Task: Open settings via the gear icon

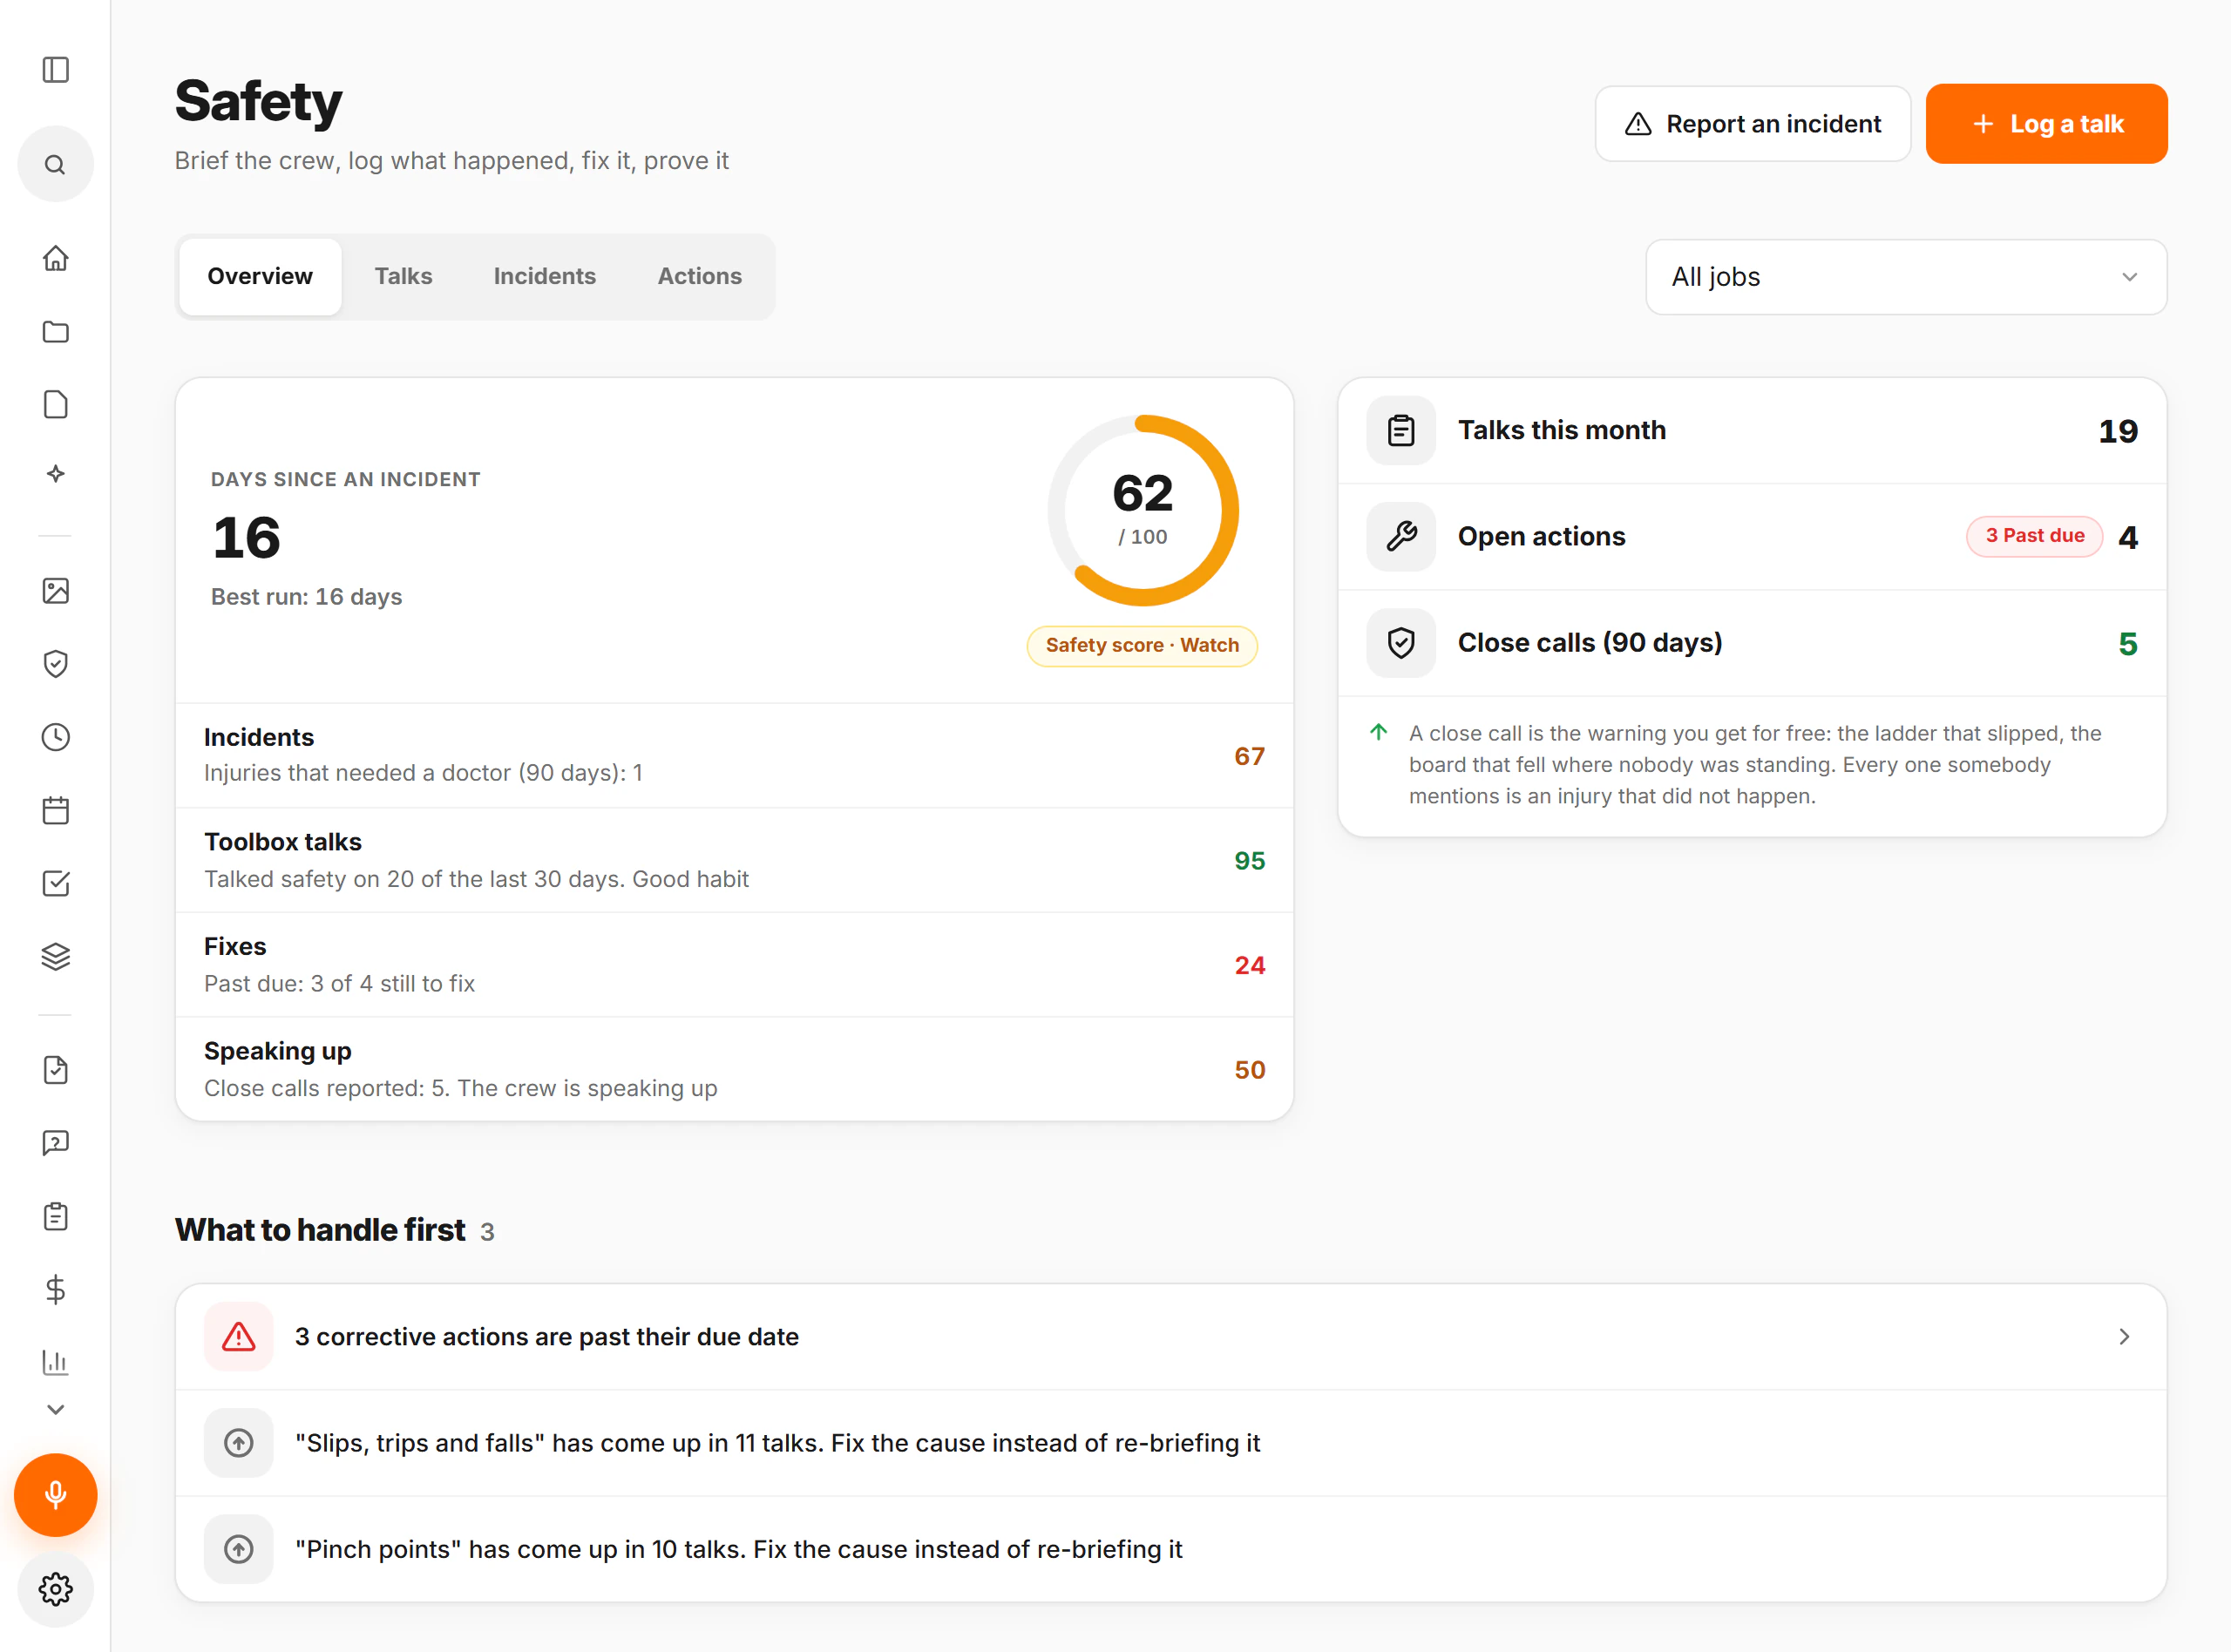Action: pos(56,1589)
